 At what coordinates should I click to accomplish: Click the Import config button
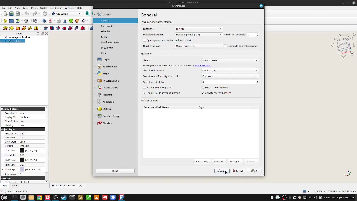[x=202, y=161]
